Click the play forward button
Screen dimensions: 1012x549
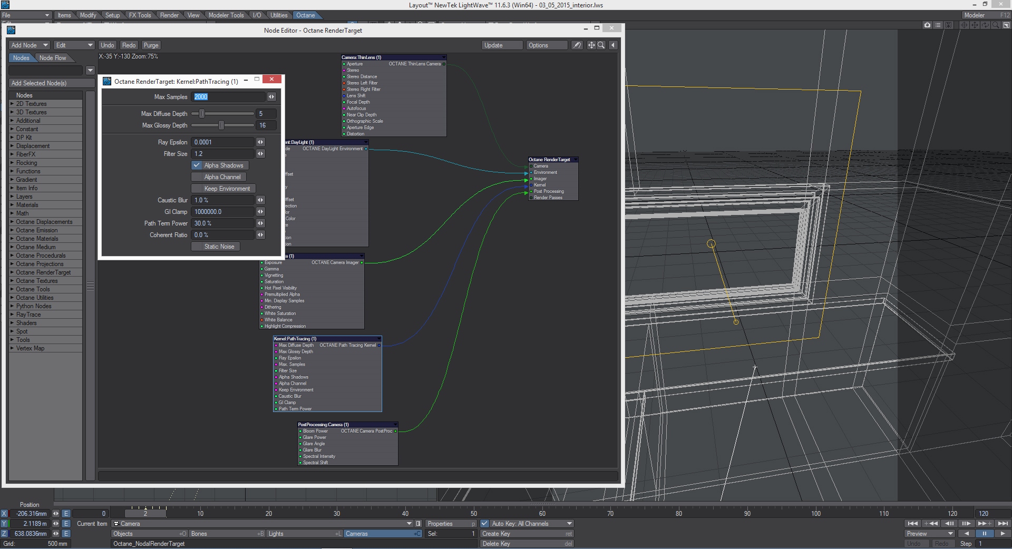(1003, 533)
